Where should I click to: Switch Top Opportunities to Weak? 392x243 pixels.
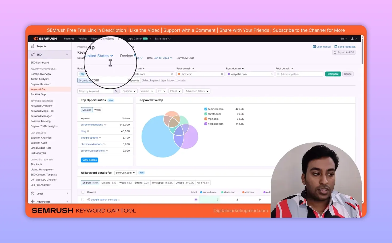pos(97,110)
